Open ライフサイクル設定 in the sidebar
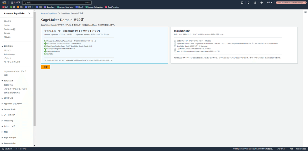Viewport: 308px width, 151px height. (12, 62)
